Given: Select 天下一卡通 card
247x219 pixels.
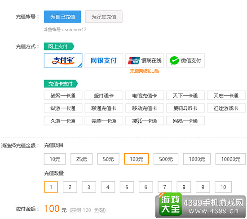Looking at the screenshot, I should pos(185,95).
